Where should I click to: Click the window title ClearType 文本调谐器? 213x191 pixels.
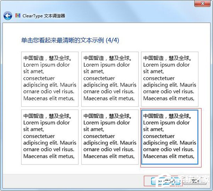pyautogui.click(x=44, y=16)
